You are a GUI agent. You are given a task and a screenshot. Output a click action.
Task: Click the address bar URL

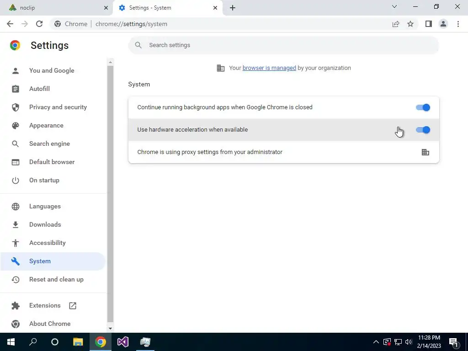[x=131, y=24]
